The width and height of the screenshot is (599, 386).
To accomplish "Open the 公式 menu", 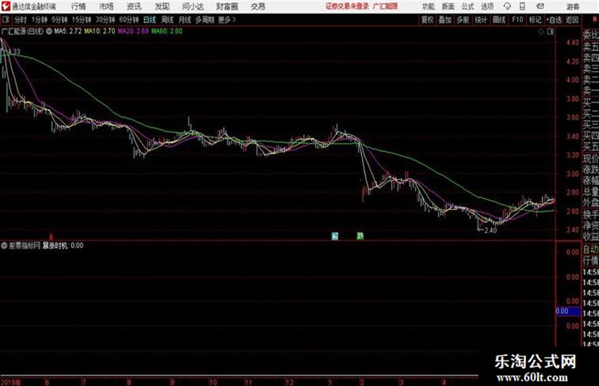I will coord(467,6).
